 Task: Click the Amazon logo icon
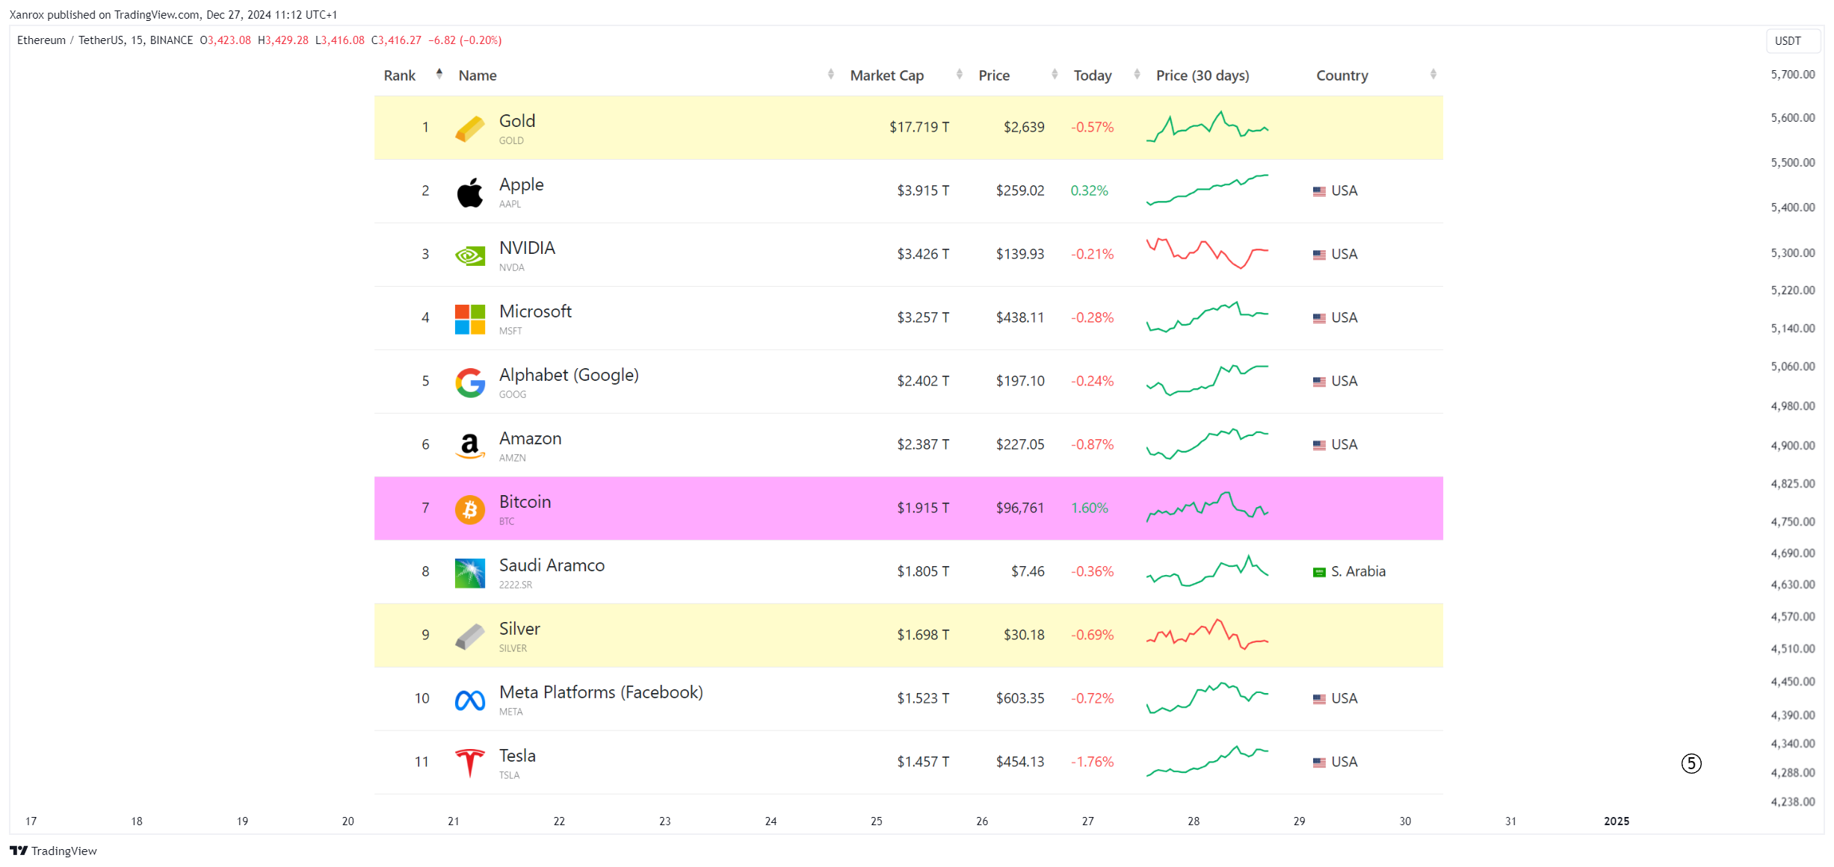tap(469, 446)
